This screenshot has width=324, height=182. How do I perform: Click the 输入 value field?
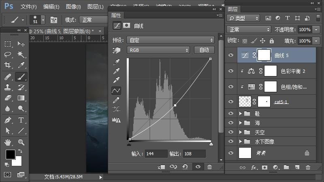[x=156, y=154]
